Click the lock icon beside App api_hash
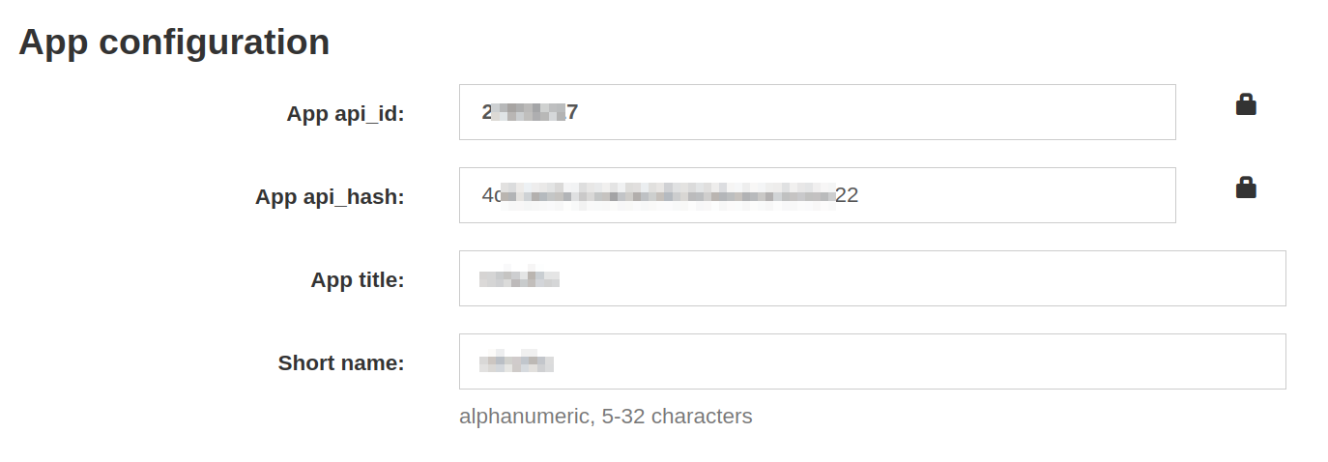The image size is (1328, 462). 1246,188
